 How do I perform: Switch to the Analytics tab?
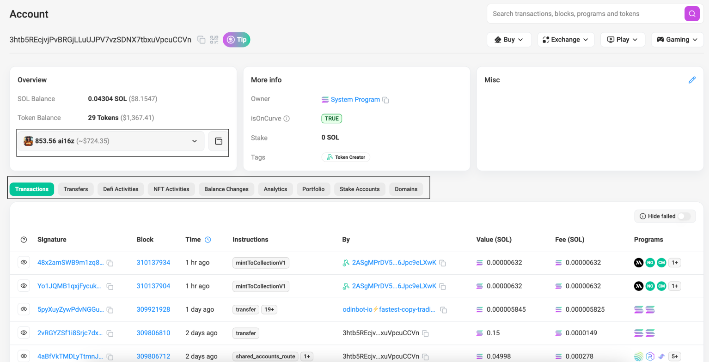coord(275,189)
